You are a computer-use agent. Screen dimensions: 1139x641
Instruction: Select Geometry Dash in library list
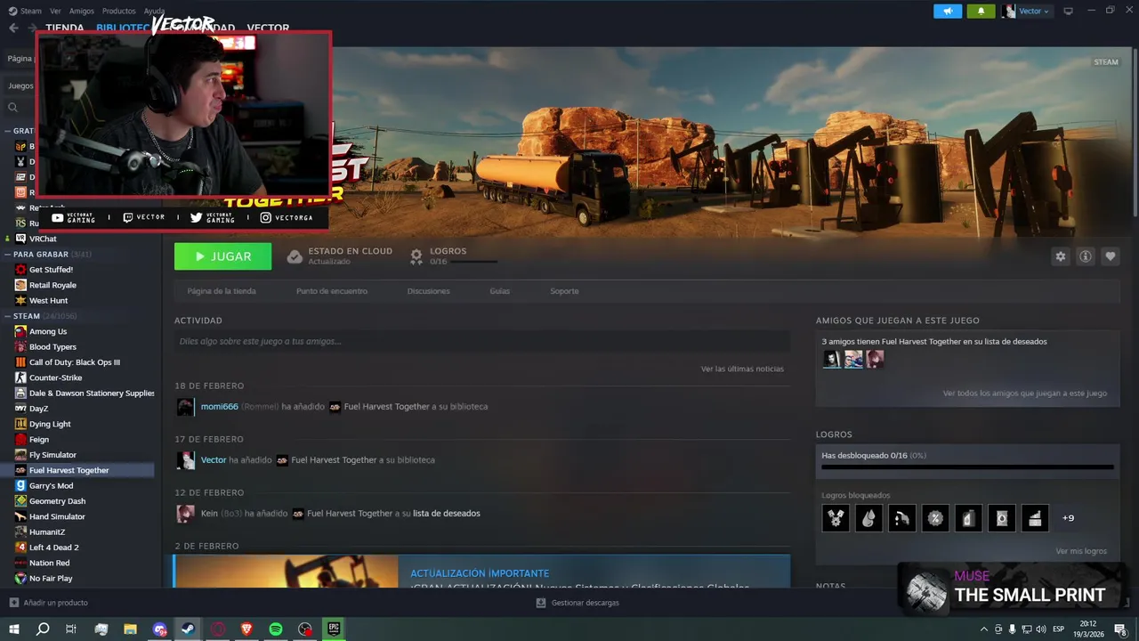pos(57,501)
